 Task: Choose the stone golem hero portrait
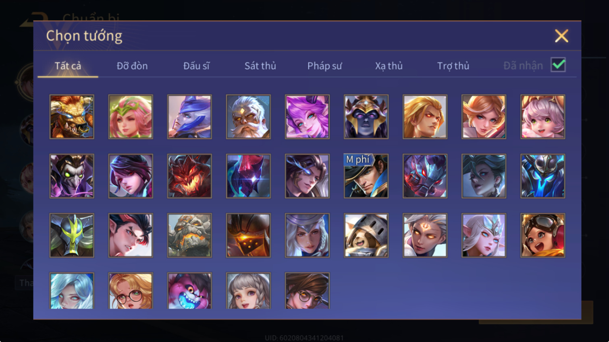[189, 235]
